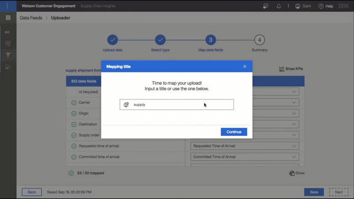This screenshot has width=354, height=199.
Task: Open Data Feeds breadcrumb
Action: tap(31, 18)
